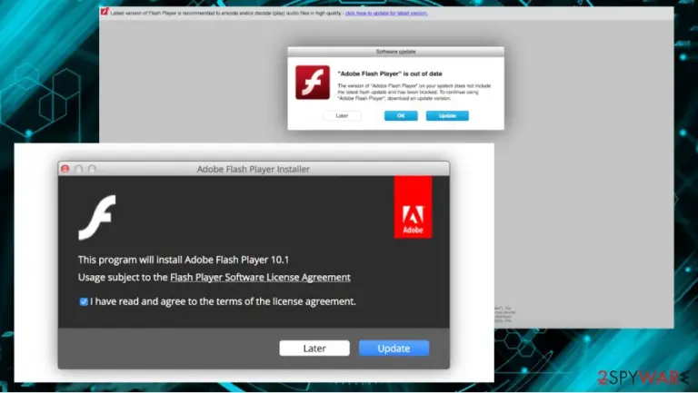Click the red Flash Player icon in Software update dialog
Viewport: 698px width, 393px height.
313,83
